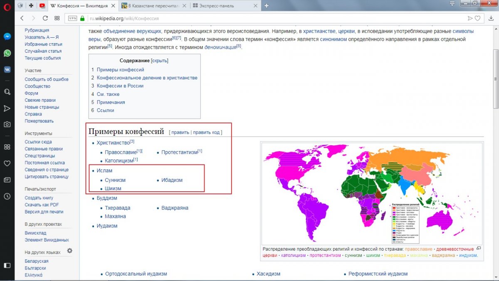Edit source via править код link

(206, 132)
